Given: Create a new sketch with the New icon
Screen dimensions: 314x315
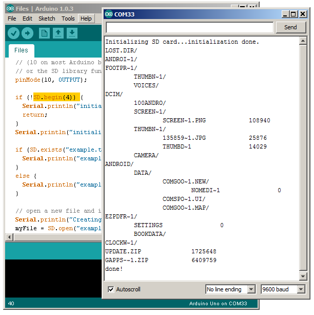Looking at the screenshot, I should click(x=44, y=33).
